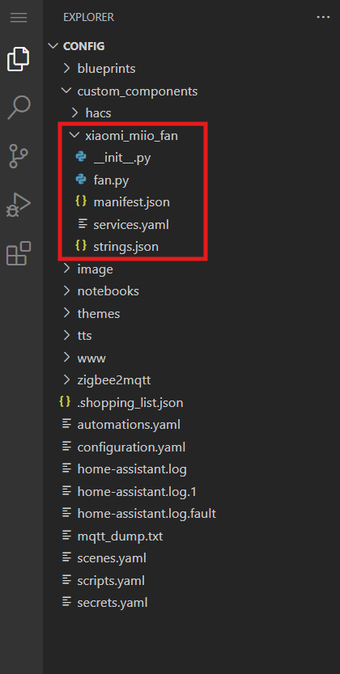Click the file icon beside home-assistant.log
Screen dimensions: 340x674
pyautogui.click(x=66, y=468)
